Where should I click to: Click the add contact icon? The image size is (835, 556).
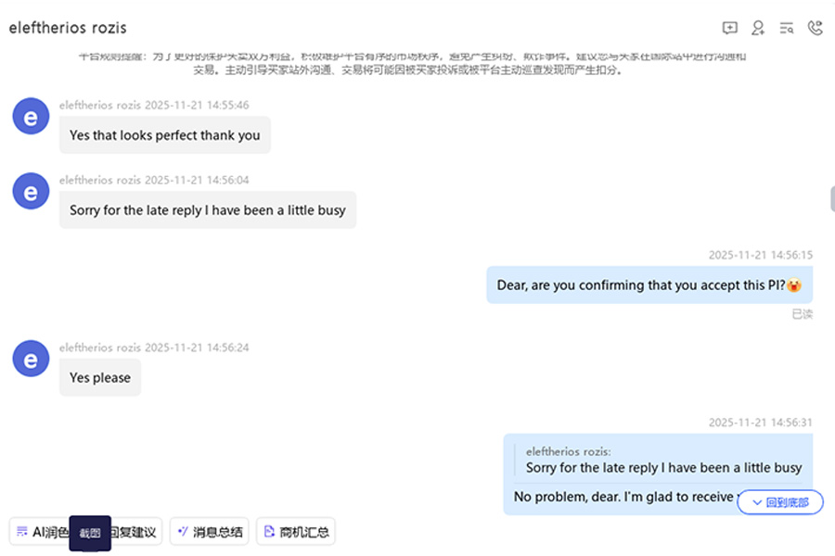(x=758, y=28)
